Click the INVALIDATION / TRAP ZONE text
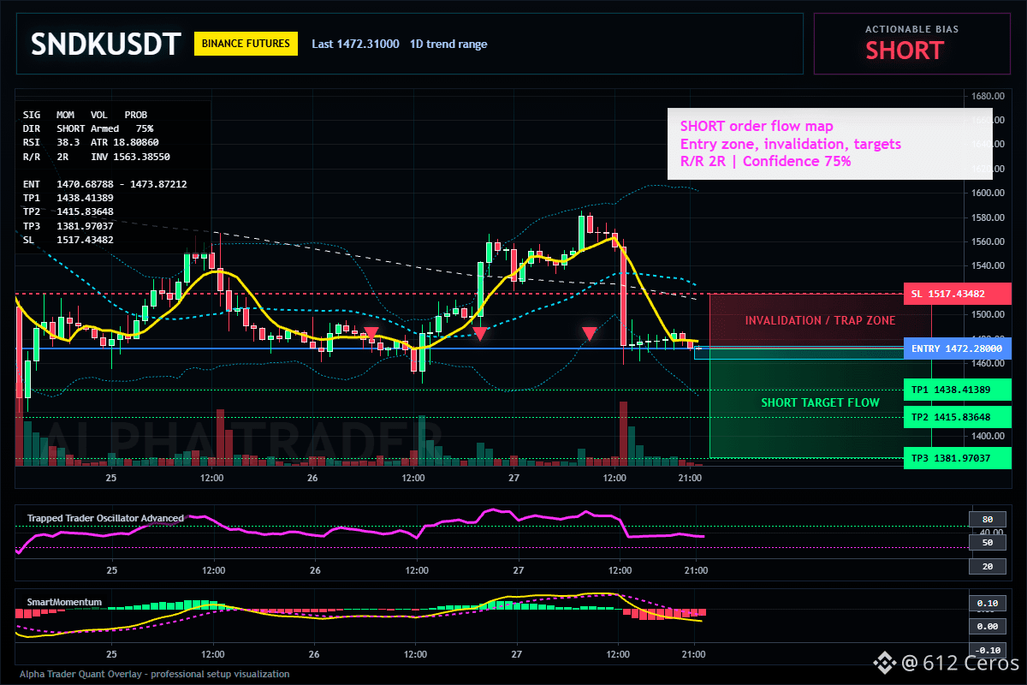This screenshot has height=685, width=1027. [x=820, y=320]
